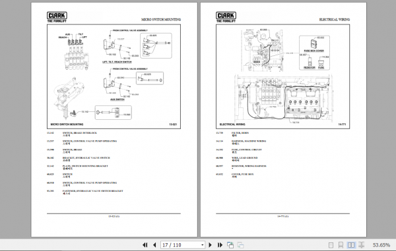Click the left page footer 13-321 (1)
Viewport: 396px width, 251px height.
[114, 216]
